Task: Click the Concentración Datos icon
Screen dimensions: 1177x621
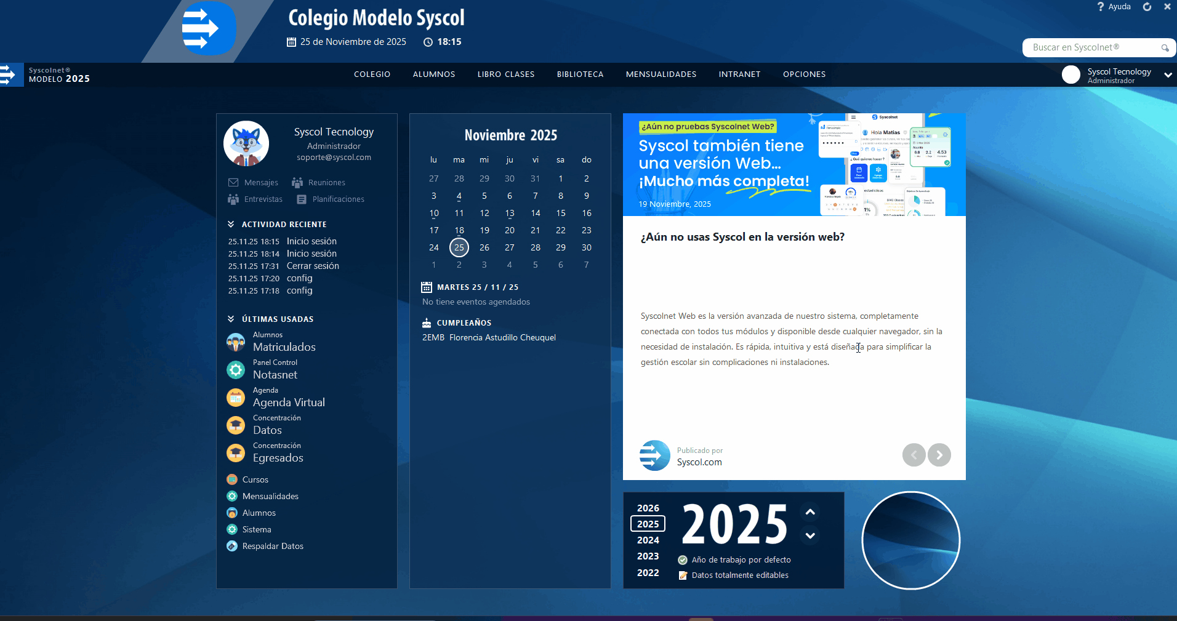Action: pos(236,425)
